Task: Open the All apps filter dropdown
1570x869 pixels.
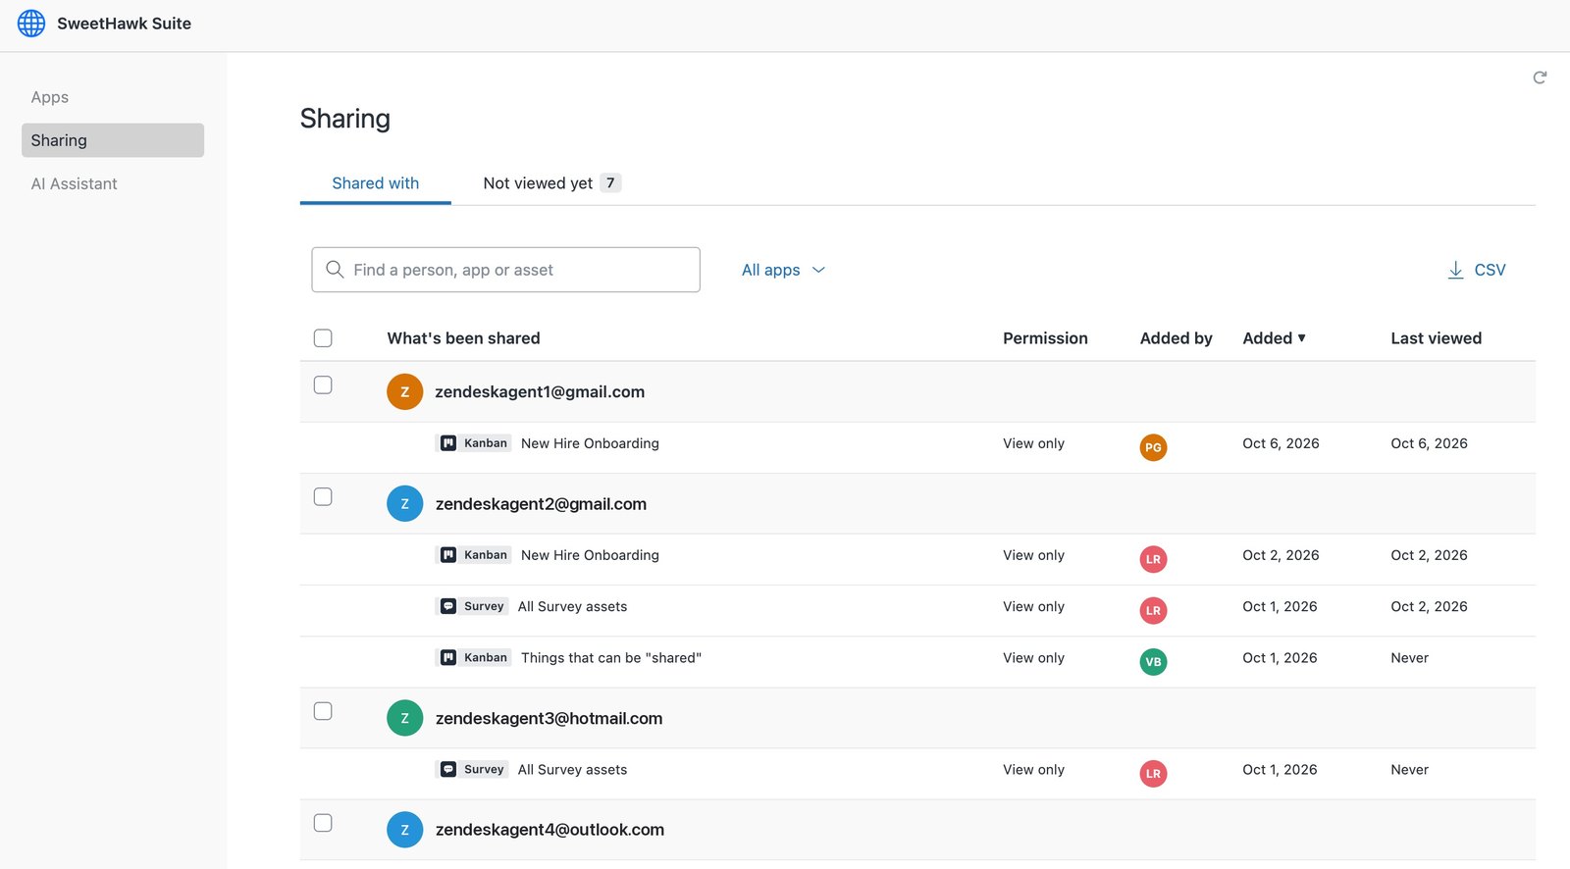Action: pos(783,270)
